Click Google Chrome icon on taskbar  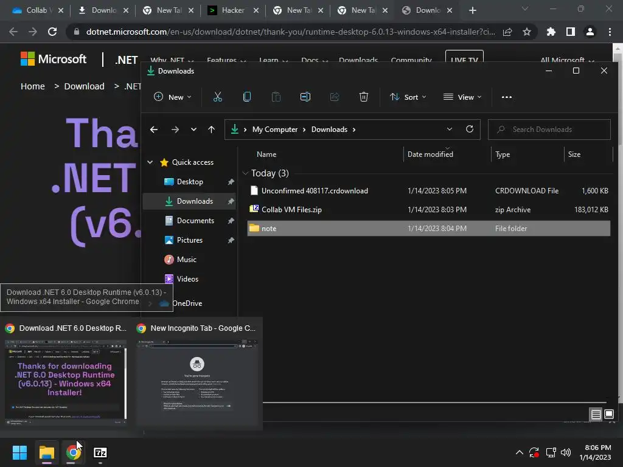coord(73,452)
